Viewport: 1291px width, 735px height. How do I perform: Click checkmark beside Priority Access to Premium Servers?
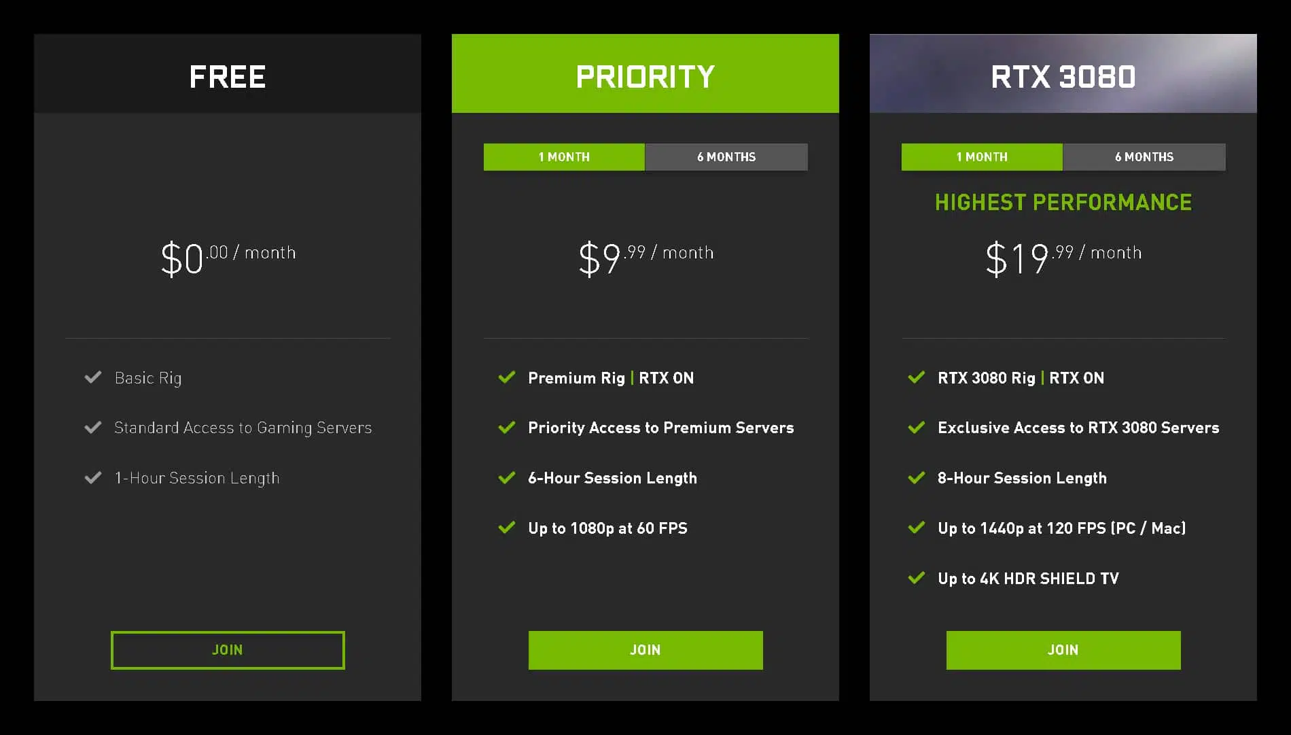coord(507,427)
